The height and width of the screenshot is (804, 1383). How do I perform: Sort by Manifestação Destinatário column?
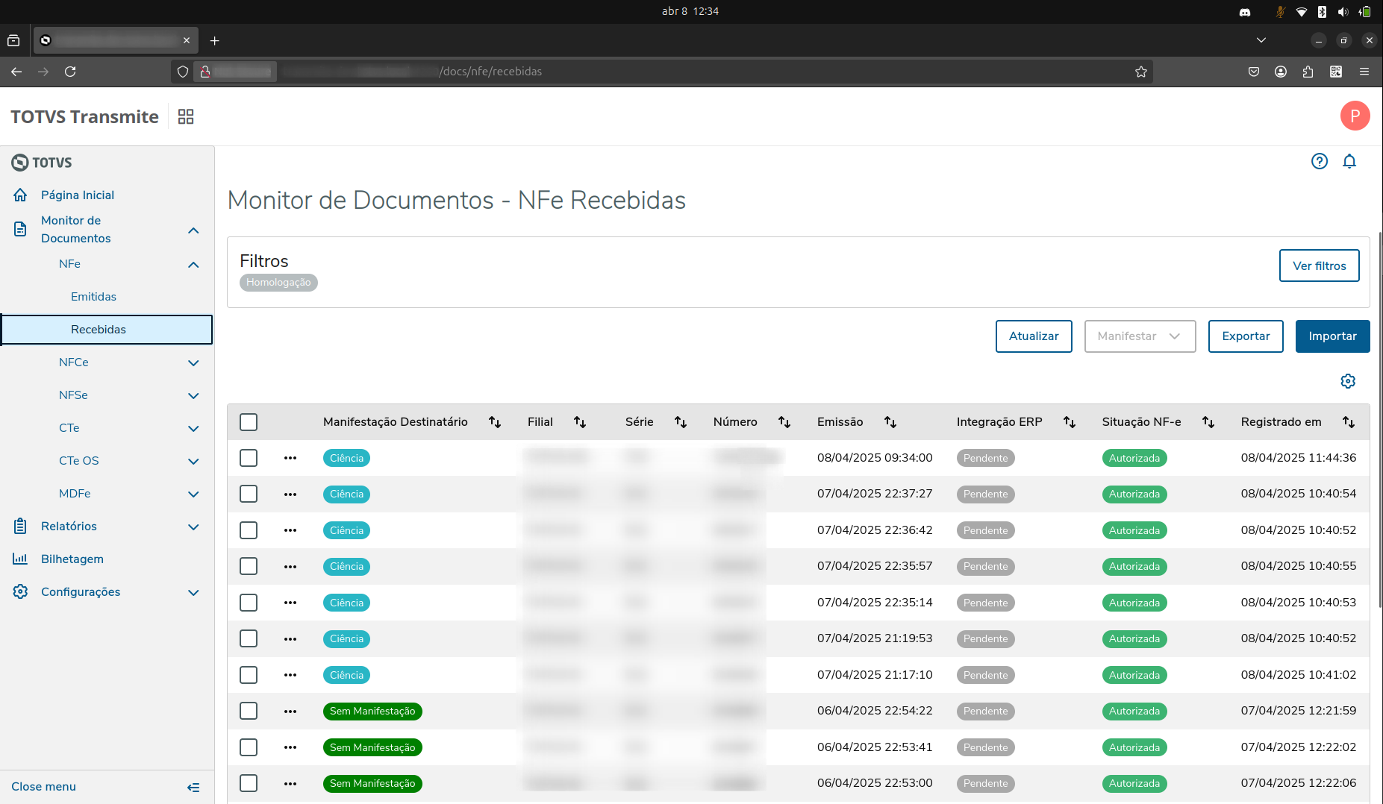point(495,422)
